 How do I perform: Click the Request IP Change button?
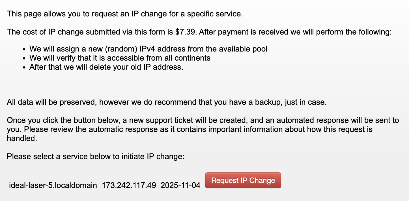(x=243, y=180)
